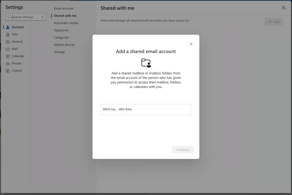Click the Add button in Shared with me

coord(273,22)
